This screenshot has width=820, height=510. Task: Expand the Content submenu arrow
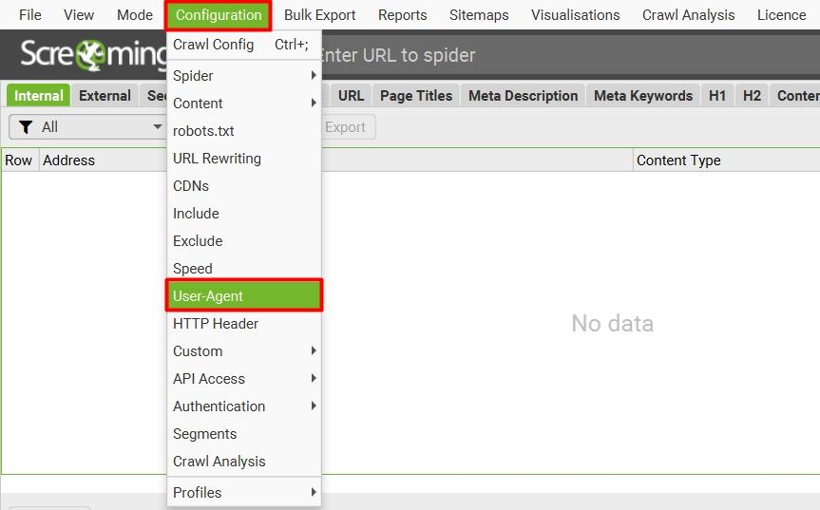(313, 104)
